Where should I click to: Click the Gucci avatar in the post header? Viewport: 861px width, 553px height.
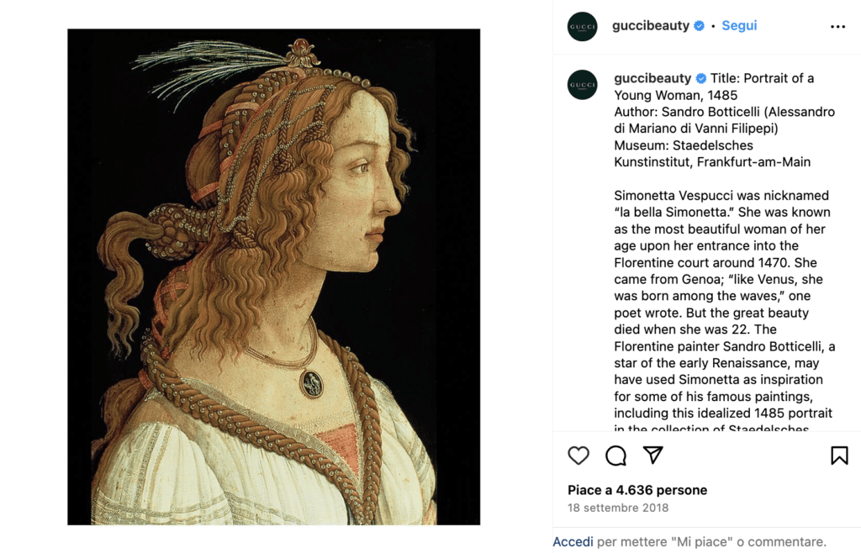[x=583, y=27]
